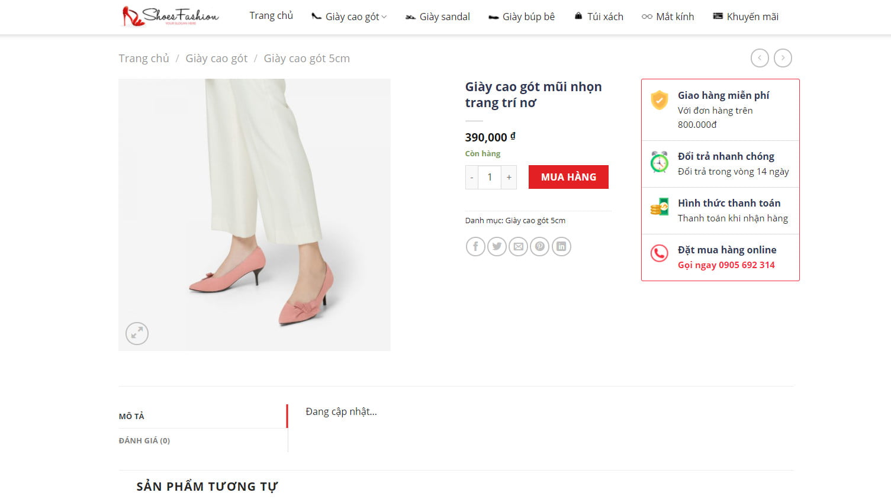This screenshot has height=499, width=891.
Task: Share product on Facebook icon
Action: pyautogui.click(x=475, y=246)
